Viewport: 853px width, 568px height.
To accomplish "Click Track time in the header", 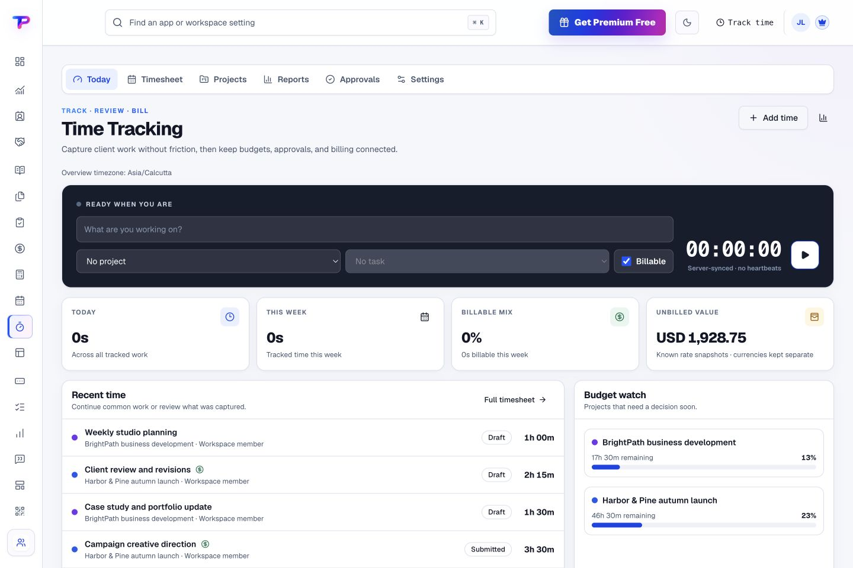I will 745,22.
